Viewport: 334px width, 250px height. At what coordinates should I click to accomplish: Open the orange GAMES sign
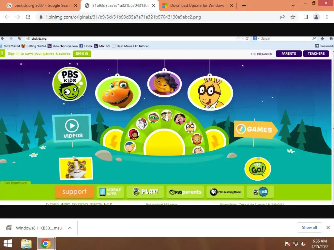[x=256, y=130]
